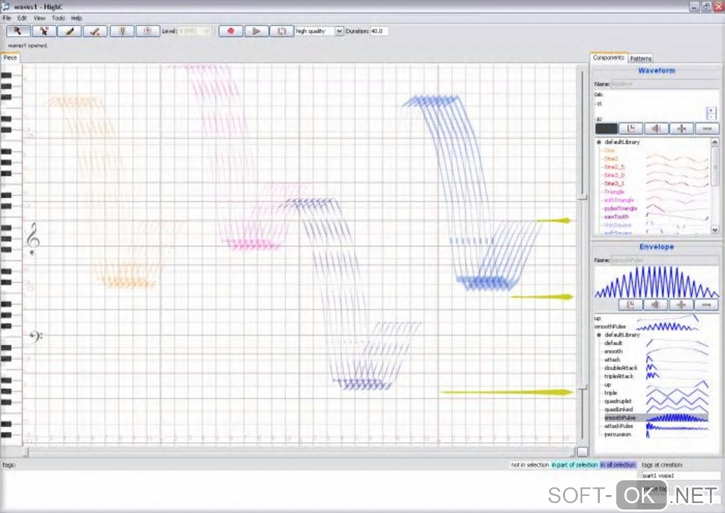
Task: Select the quadLinked envelope
Action: click(x=618, y=410)
